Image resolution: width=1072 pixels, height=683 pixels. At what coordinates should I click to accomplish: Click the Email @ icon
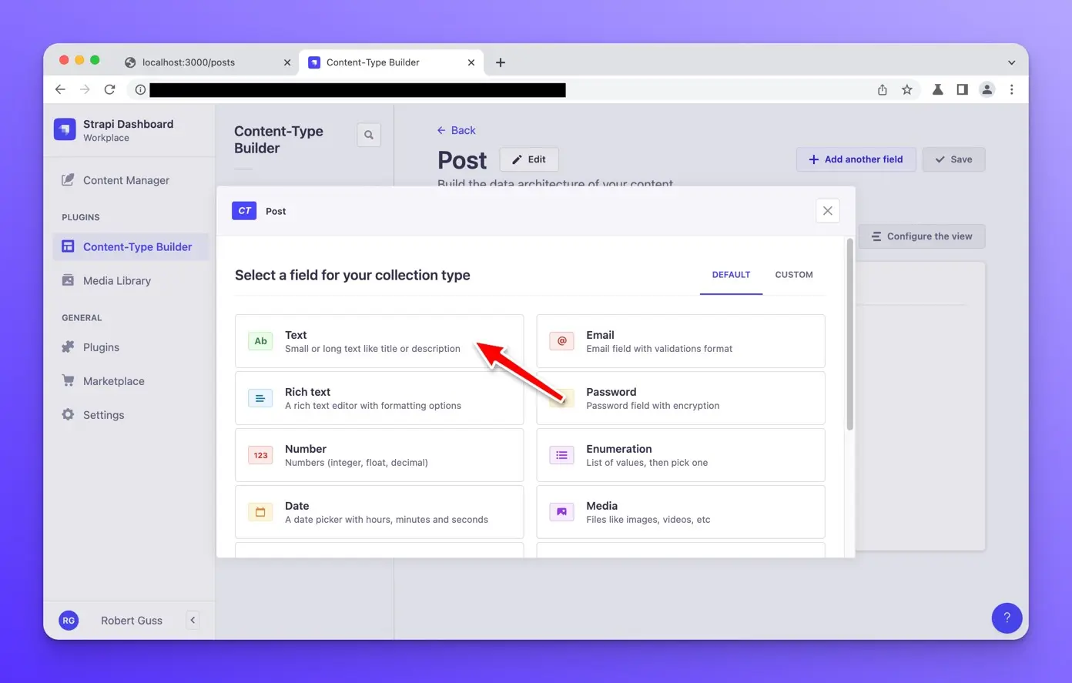(x=561, y=341)
